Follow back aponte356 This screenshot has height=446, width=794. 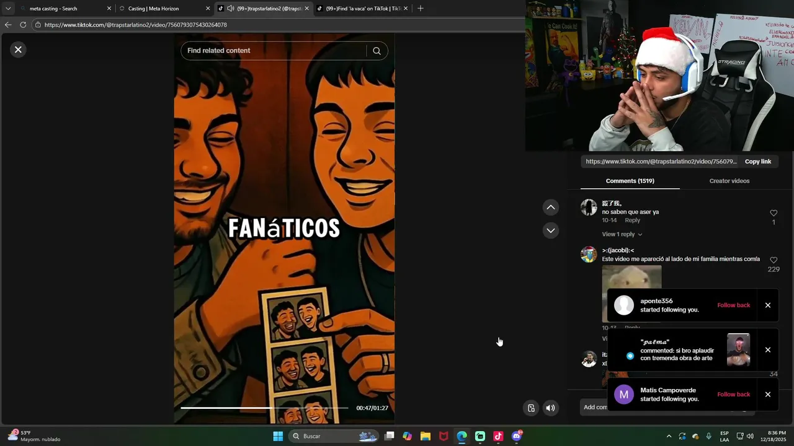(x=733, y=305)
